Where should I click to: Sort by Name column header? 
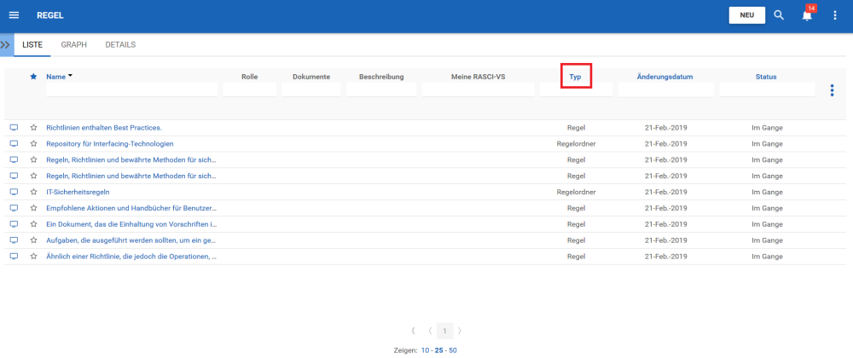click(x=55, y=77)
